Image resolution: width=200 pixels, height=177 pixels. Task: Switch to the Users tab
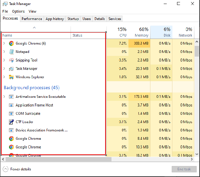pyautogui.click(x=87, y=19)
